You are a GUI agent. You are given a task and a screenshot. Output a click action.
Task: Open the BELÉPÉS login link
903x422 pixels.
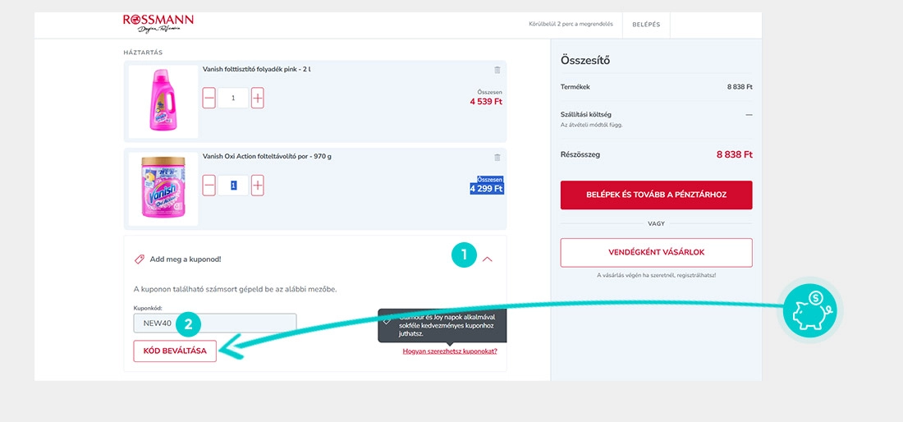pos(646,25)
